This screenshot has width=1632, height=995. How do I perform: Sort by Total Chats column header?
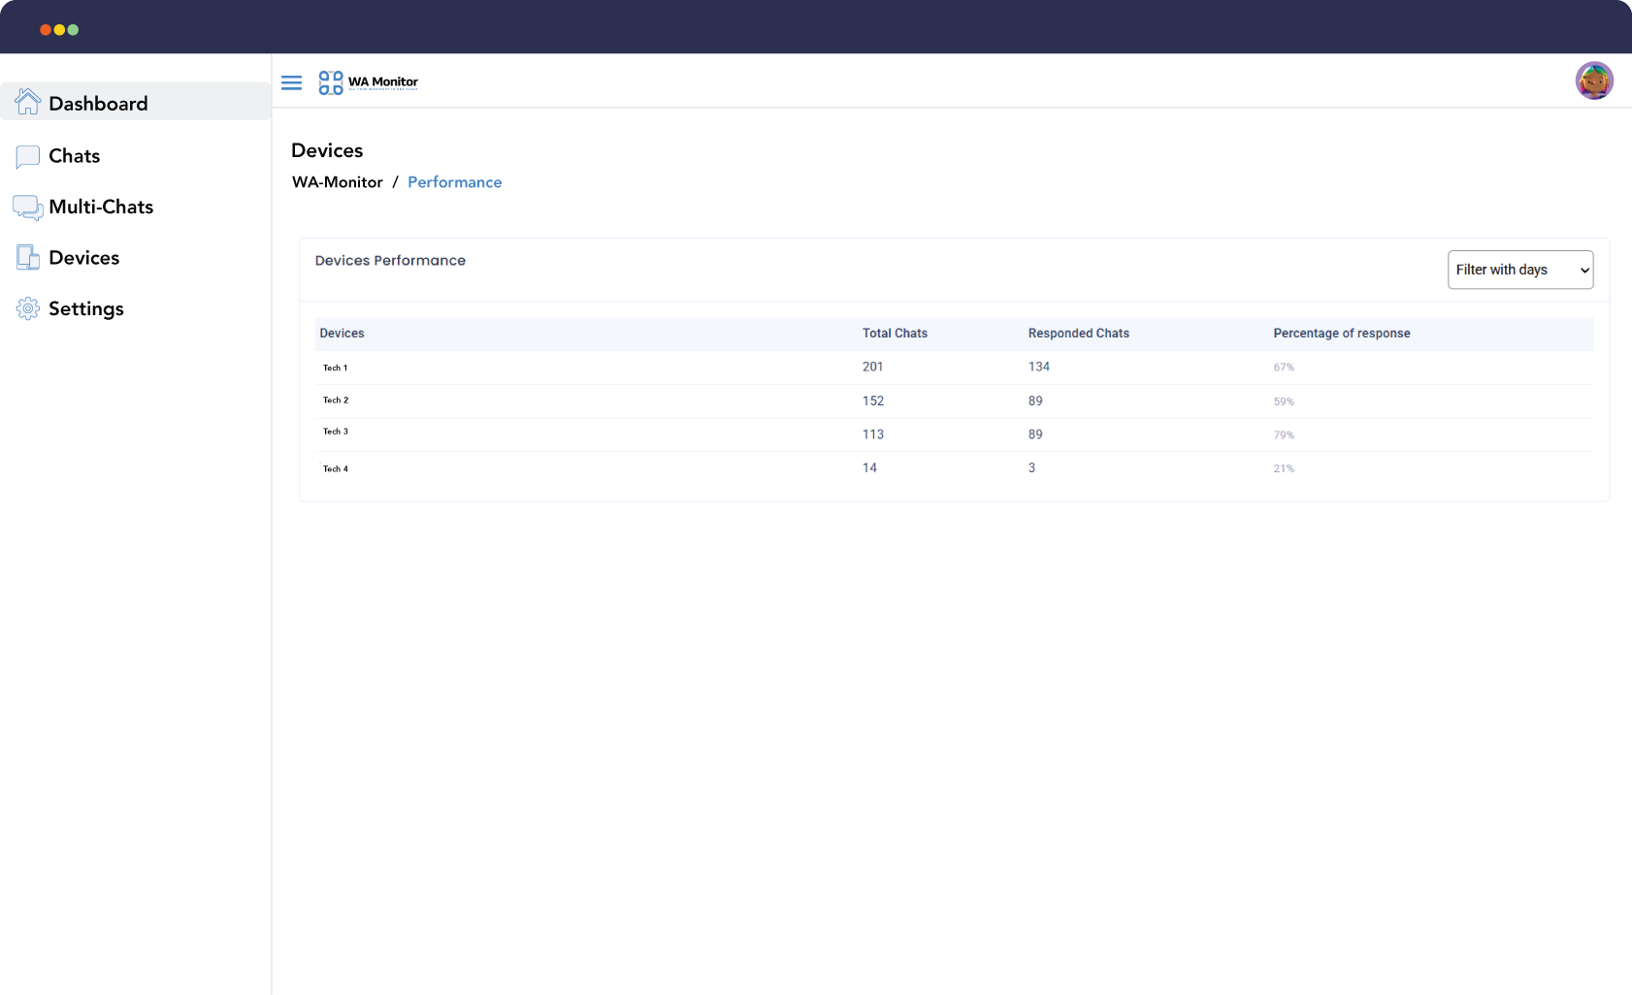(895, 334)
